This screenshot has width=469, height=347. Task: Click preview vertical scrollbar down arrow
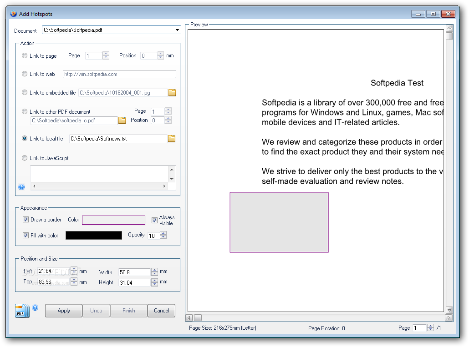(449, 310)
